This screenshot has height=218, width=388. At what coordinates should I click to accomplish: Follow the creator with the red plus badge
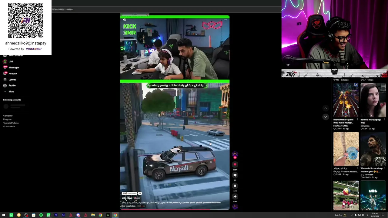click(x=235, y=157)
